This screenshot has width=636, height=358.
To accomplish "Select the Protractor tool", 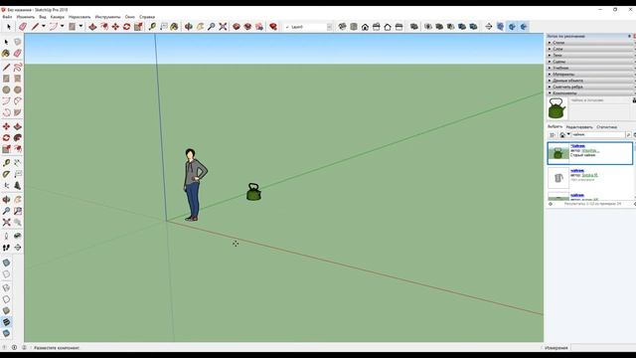I will pyautogui.click(x=6, y=174).
